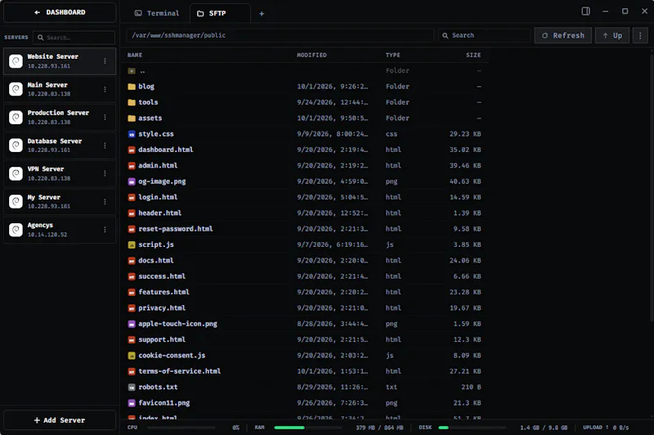Image resolution: width=654 pixels, height=435 pixels.
Task: Click the apple-touch-icon.png file icon
Action: 132,324
